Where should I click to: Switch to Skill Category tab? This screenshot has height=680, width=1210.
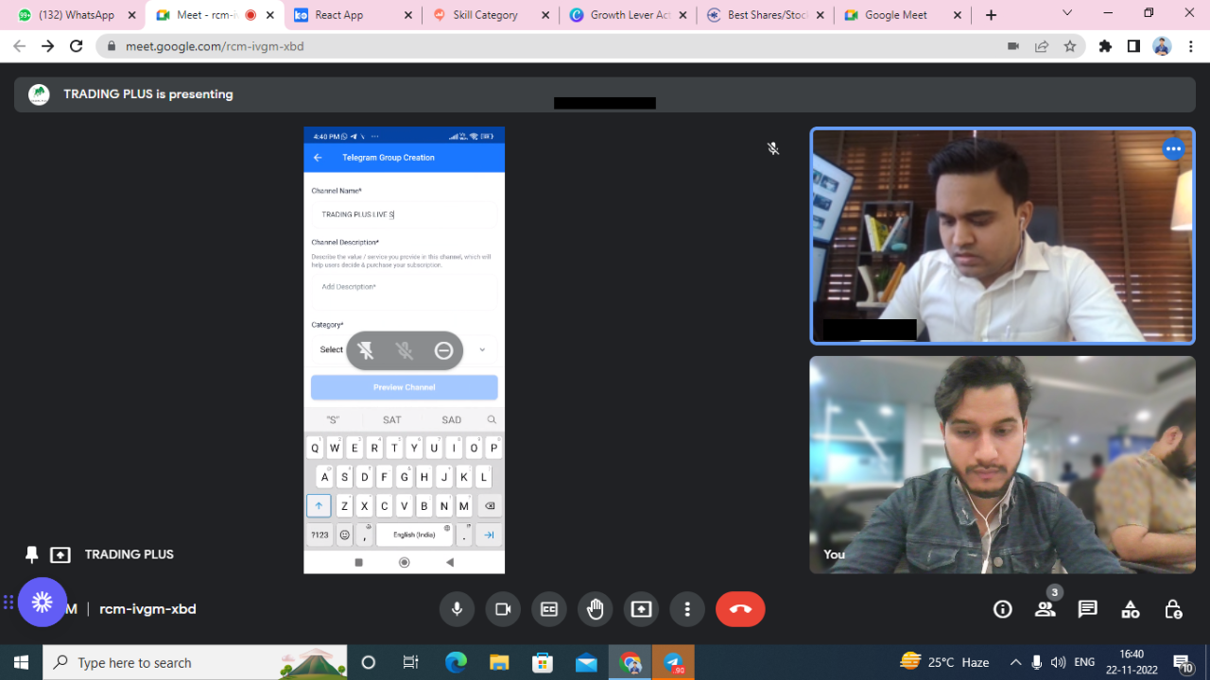point(490,15)
